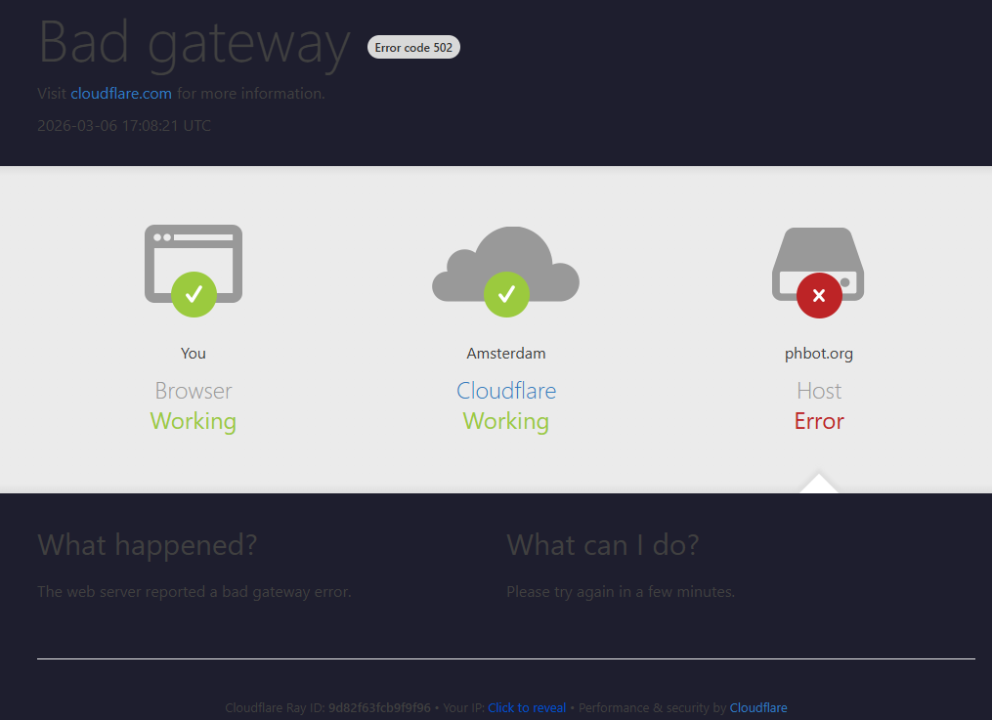The image size is (992, 720).
Task: Click the red Error status text
Action: (x=819, y=421)
